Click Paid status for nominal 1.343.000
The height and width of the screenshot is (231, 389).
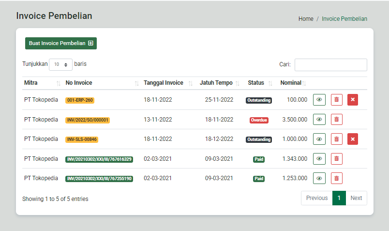(259, 159)
